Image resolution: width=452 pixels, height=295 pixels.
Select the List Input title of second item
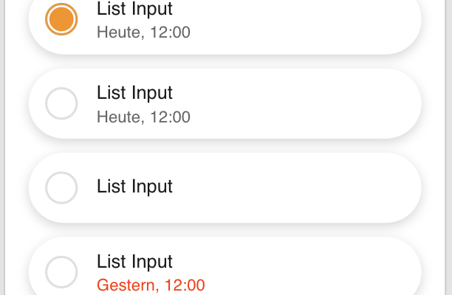134,93
